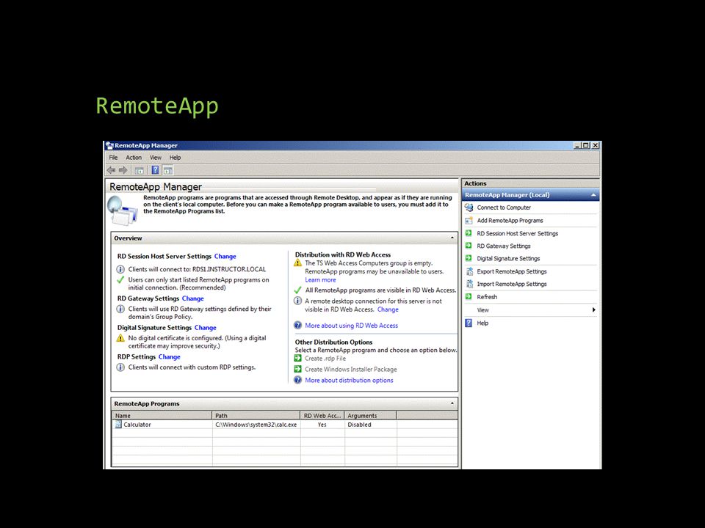Click help icon beside More about using RD Web Access
This screenshot has width=705, height=528.
pyautogui.click(x=297, y=325)
